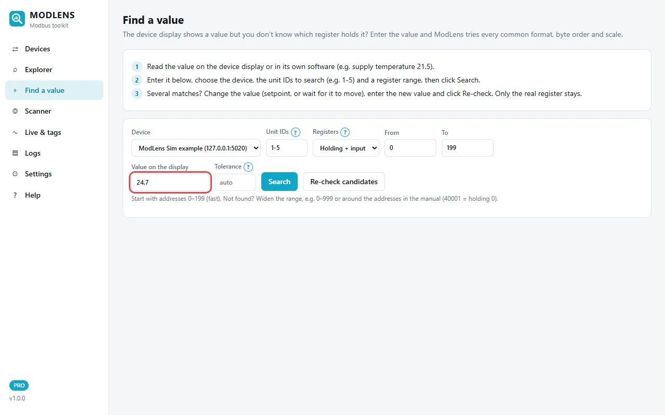Screen dimensions: 665x415
Task: Focus the From address field
Action: 410,148
